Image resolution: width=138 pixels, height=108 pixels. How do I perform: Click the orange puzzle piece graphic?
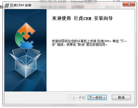[26, 31]
